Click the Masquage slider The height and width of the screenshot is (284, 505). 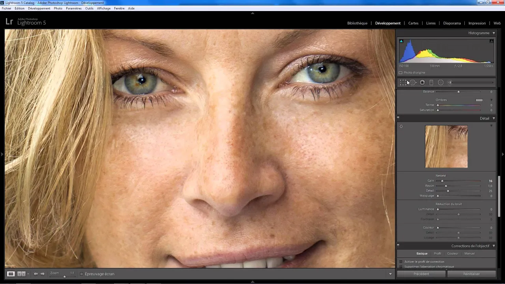(458, 196)
